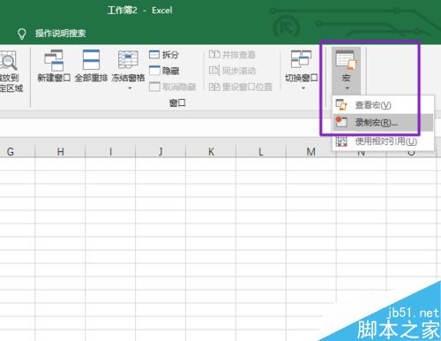Choose Record Macro (录制宏) menu item

[x=383, y=122]
